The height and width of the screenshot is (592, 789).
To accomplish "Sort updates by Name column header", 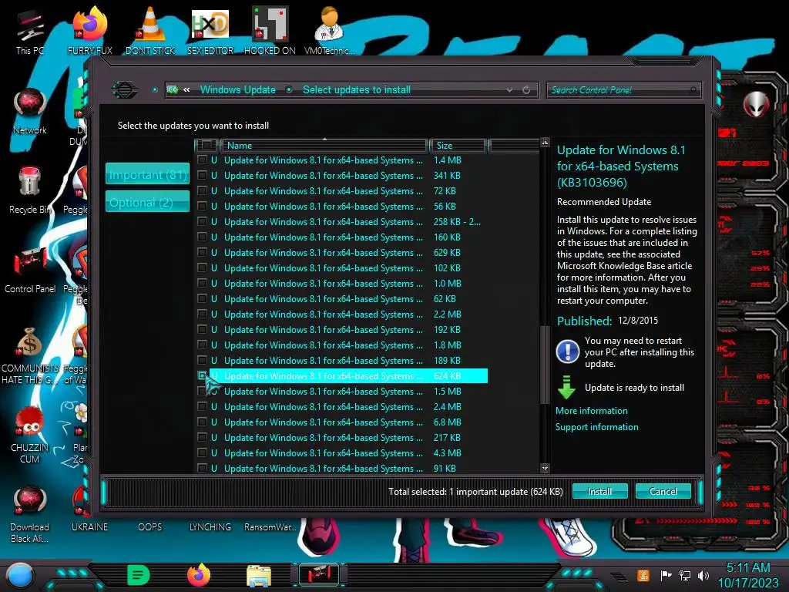I will click(x=324, y=146).
